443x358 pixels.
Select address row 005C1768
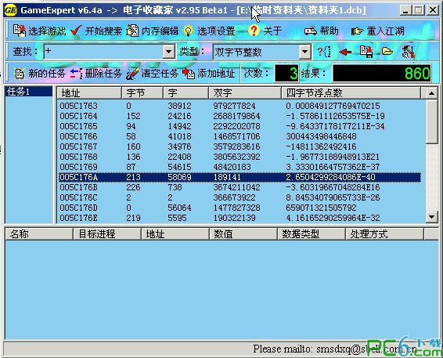[x=240, y=157]
